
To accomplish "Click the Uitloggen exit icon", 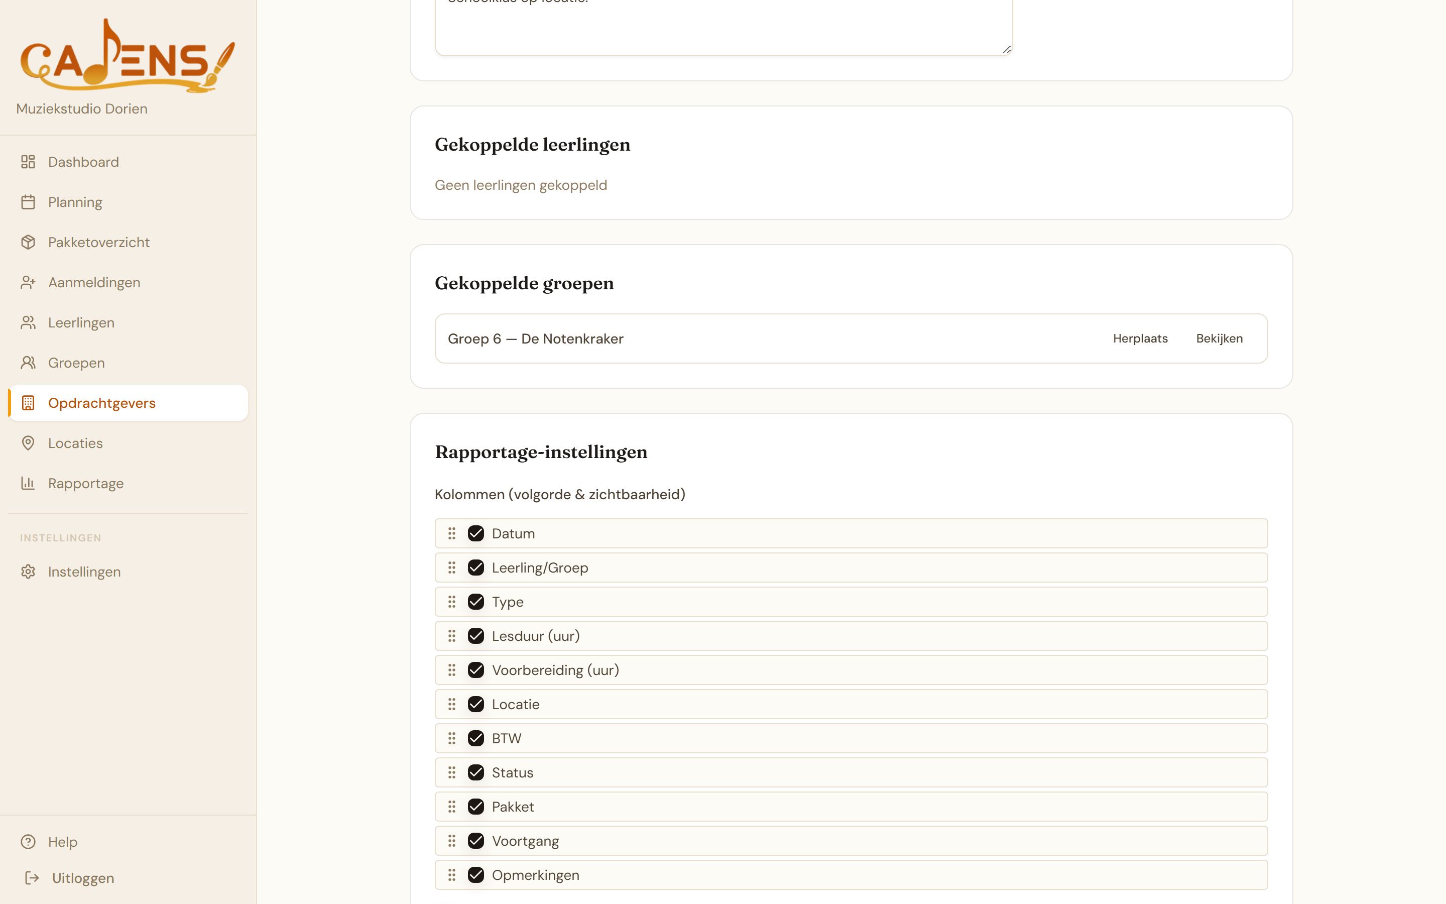I will pyautogui.click(x=32, y=878).
